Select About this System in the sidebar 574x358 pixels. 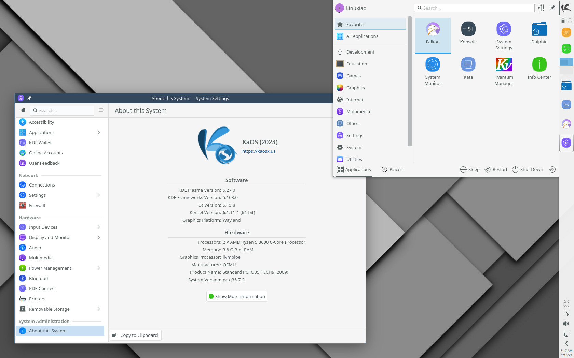coord(60,331)
